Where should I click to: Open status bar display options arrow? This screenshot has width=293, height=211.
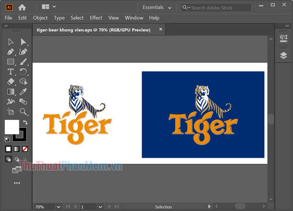209,206
